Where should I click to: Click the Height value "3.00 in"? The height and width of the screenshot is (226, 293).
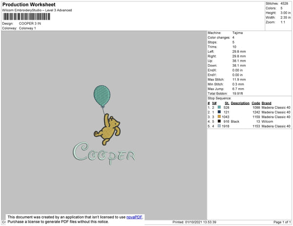286,13
